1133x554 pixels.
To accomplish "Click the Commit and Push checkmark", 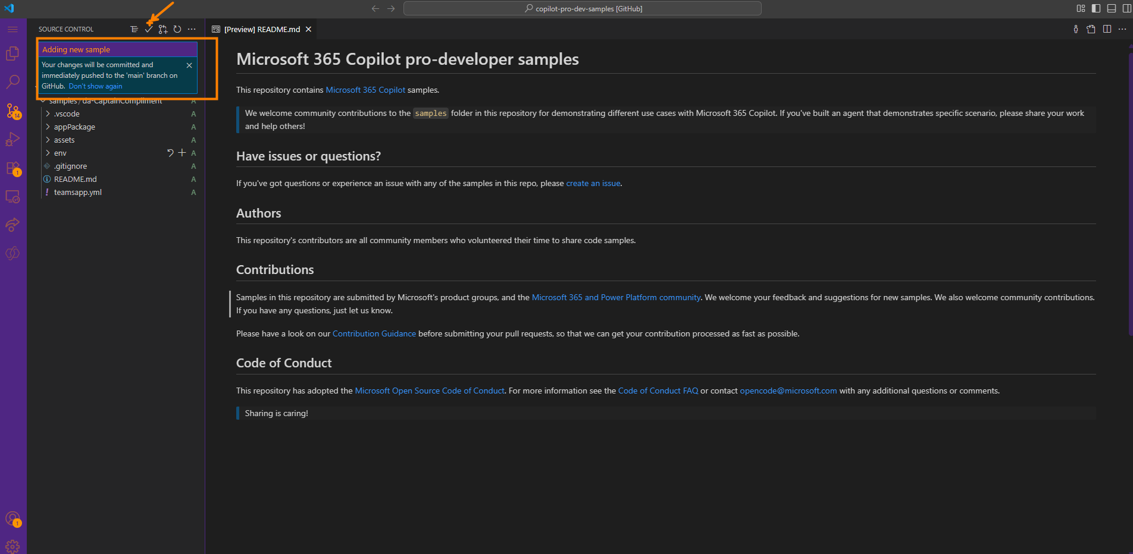I will point(149,29).
